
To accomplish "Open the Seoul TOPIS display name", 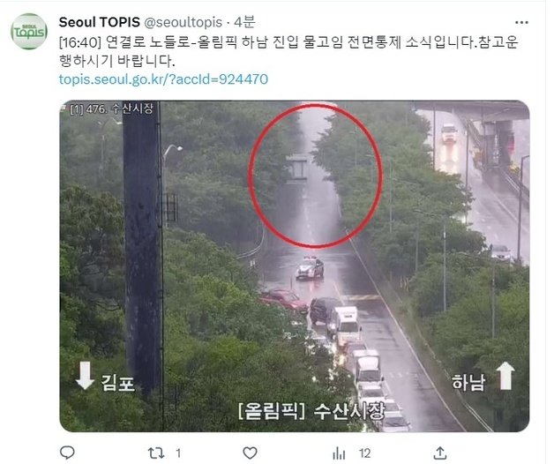I will [100, 22].
